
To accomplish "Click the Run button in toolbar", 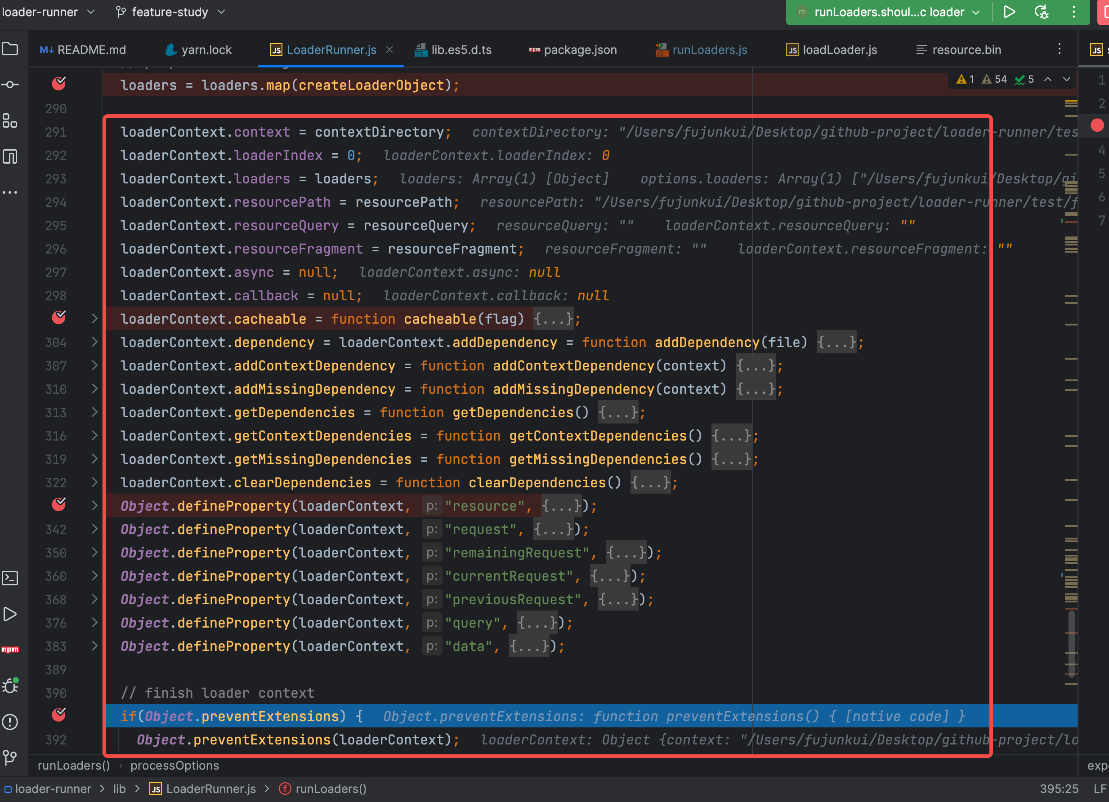I will coord(1009,12).
